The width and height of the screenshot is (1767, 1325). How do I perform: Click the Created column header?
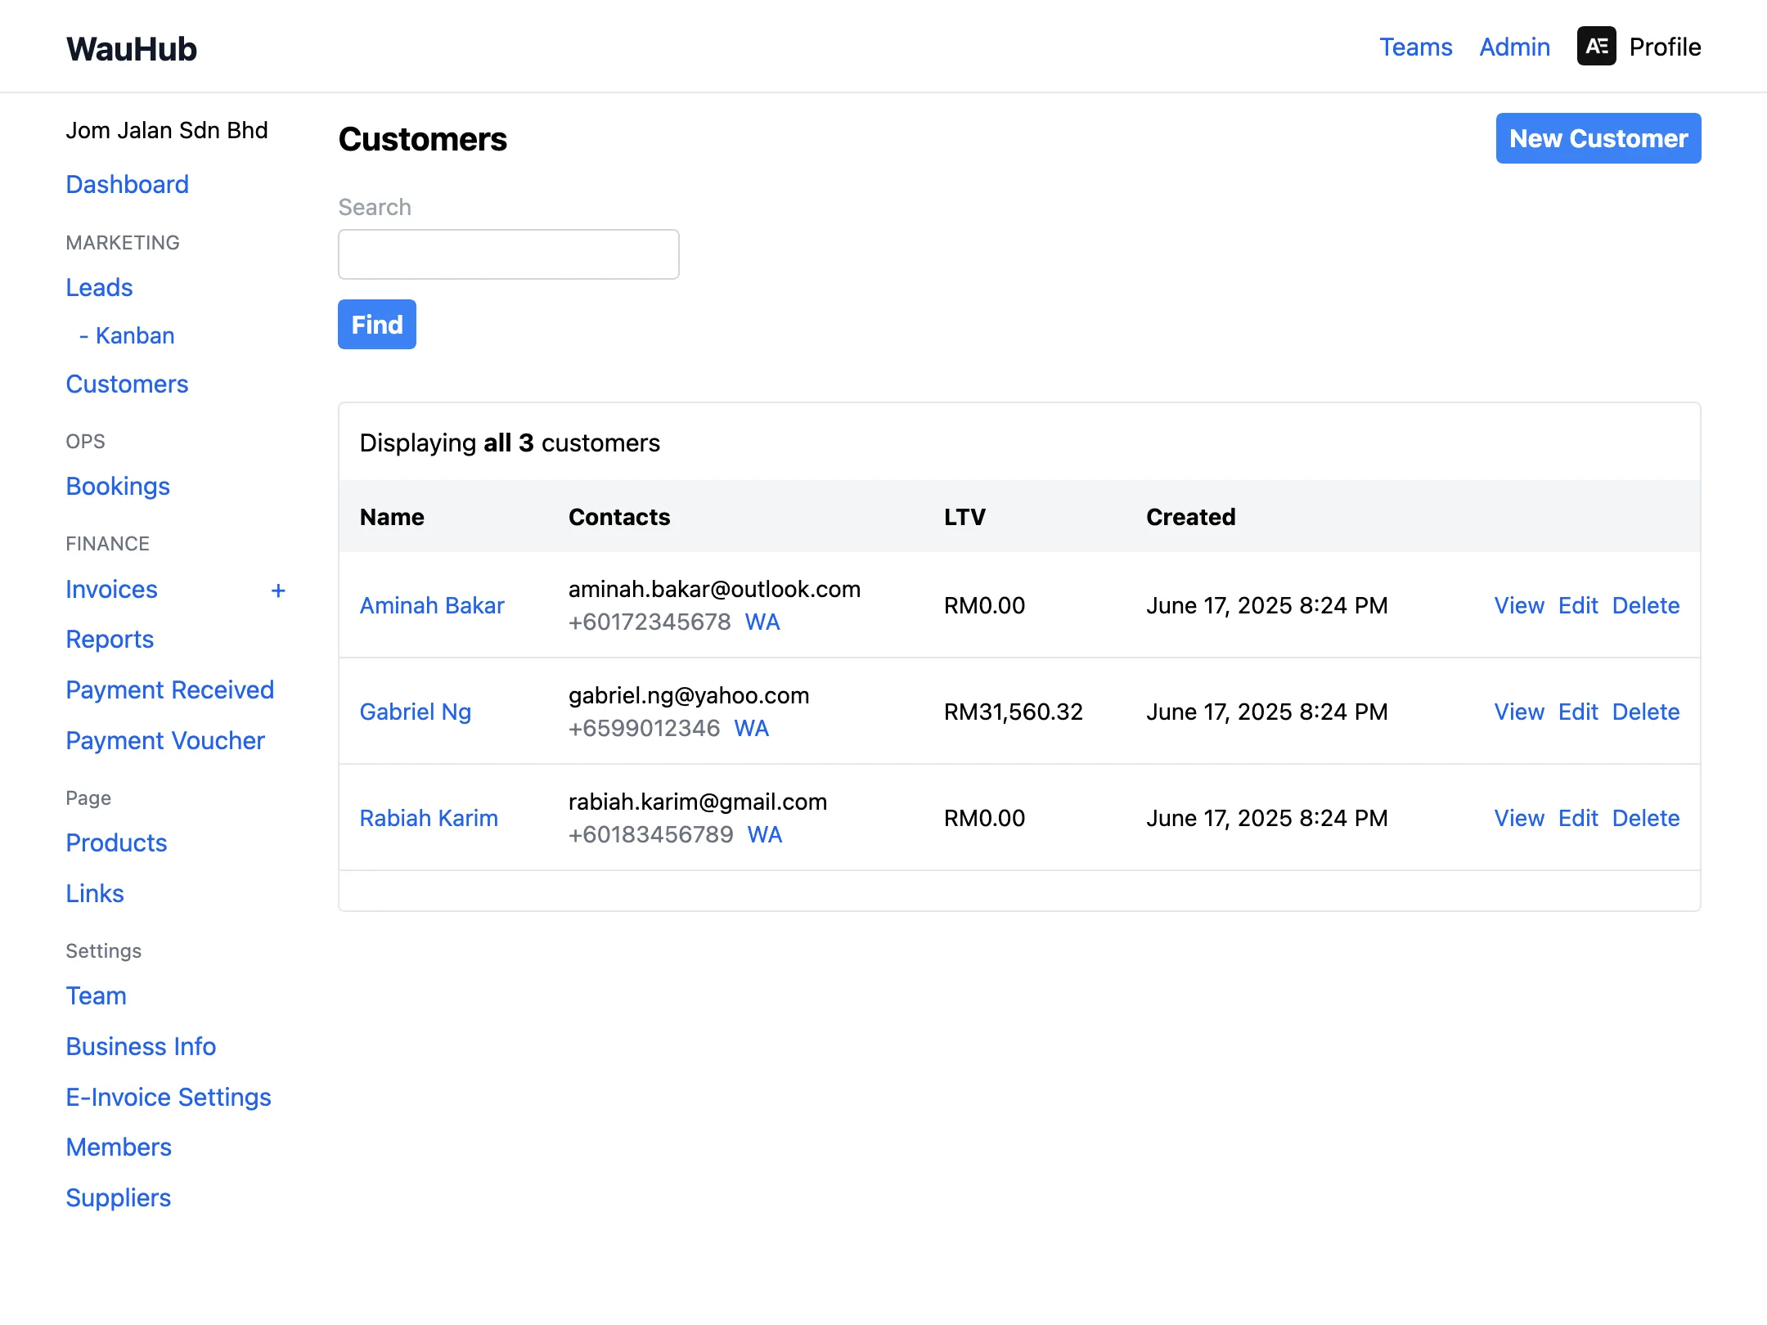coord(1191,517)
